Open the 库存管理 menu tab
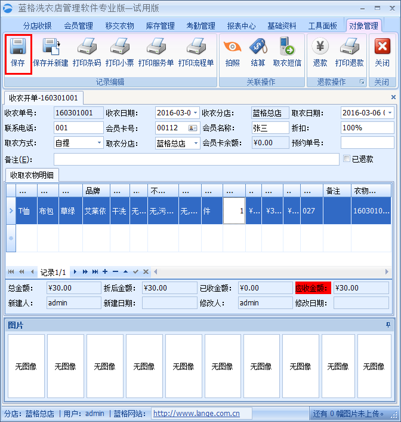The image size is (401, 422). tap(160, 26)
